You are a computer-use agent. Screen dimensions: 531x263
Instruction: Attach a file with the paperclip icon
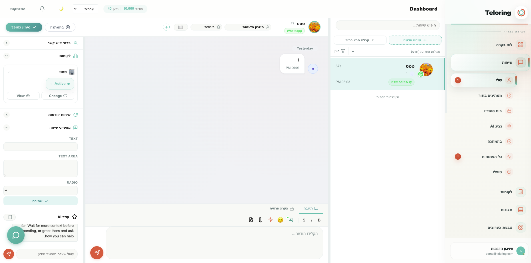coord(261,220)
